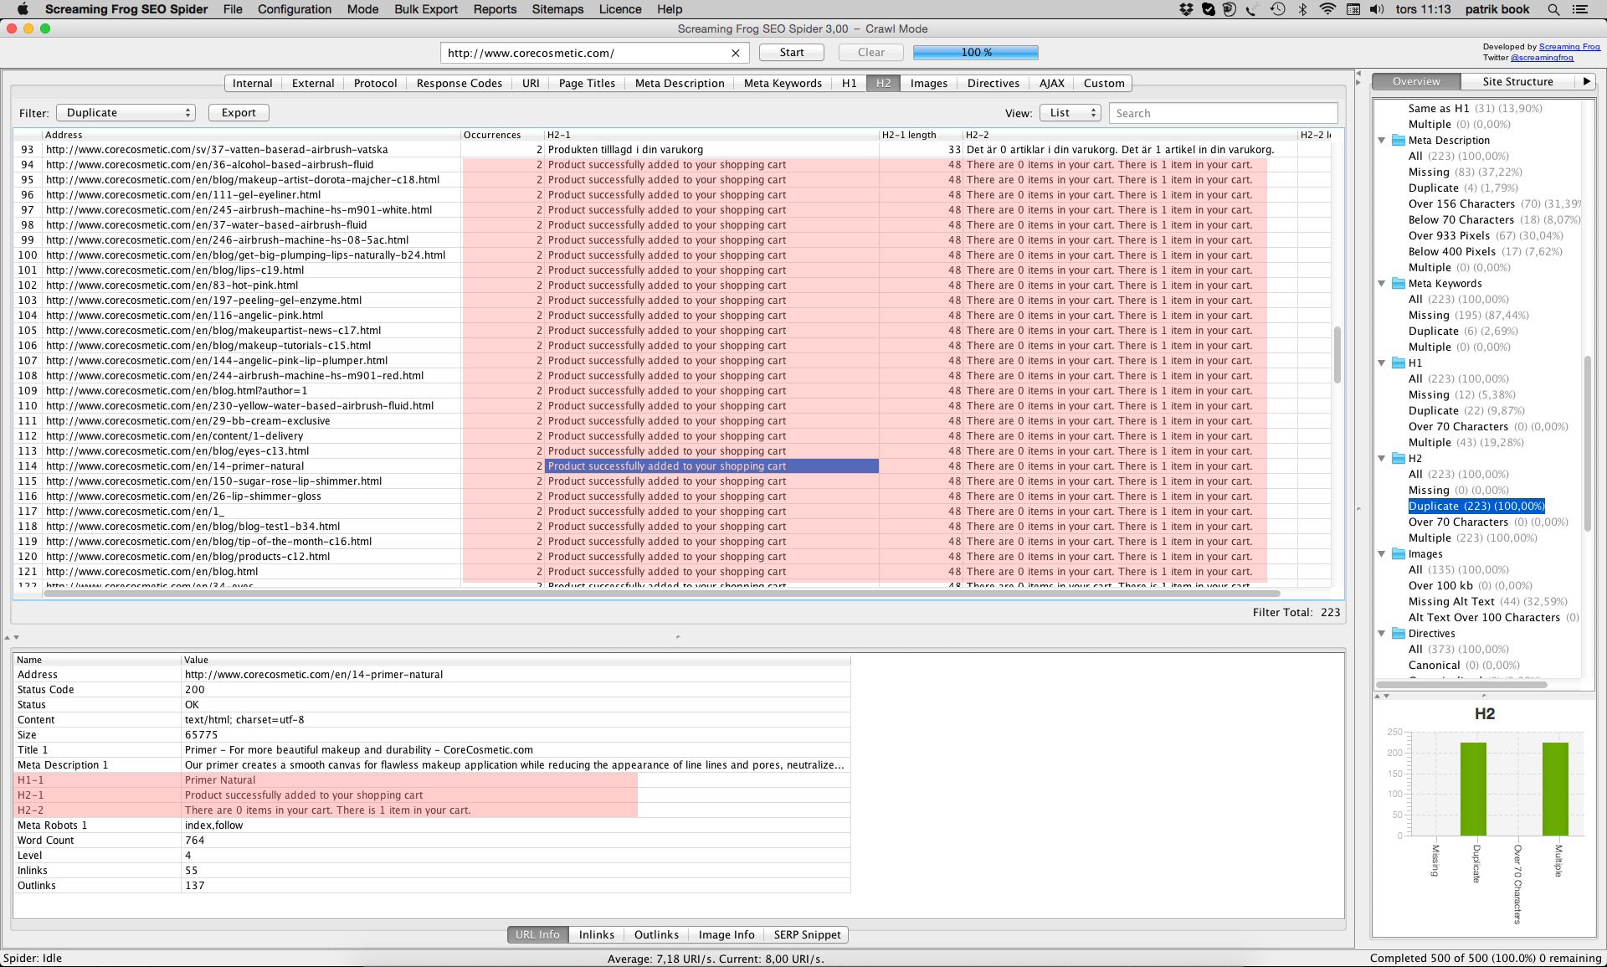Switch to the Page Titles tab
This screenshot has height=967, width=1607.
coord(587,83)
